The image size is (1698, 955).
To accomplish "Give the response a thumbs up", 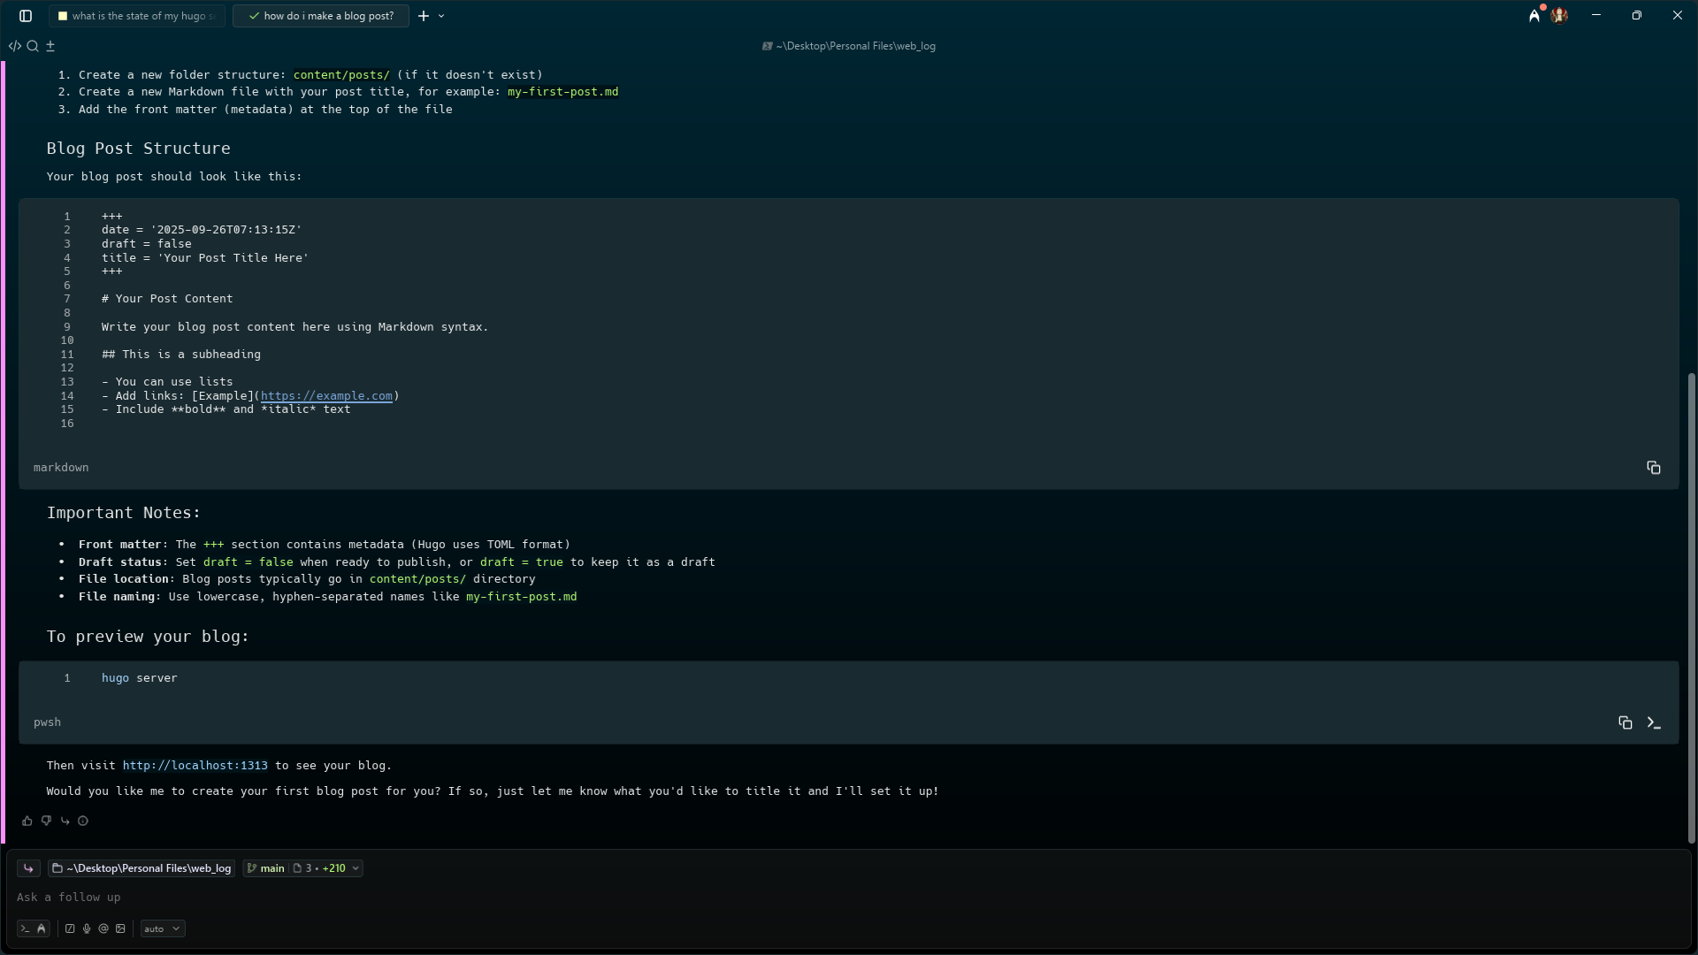I will coord(27,821).
